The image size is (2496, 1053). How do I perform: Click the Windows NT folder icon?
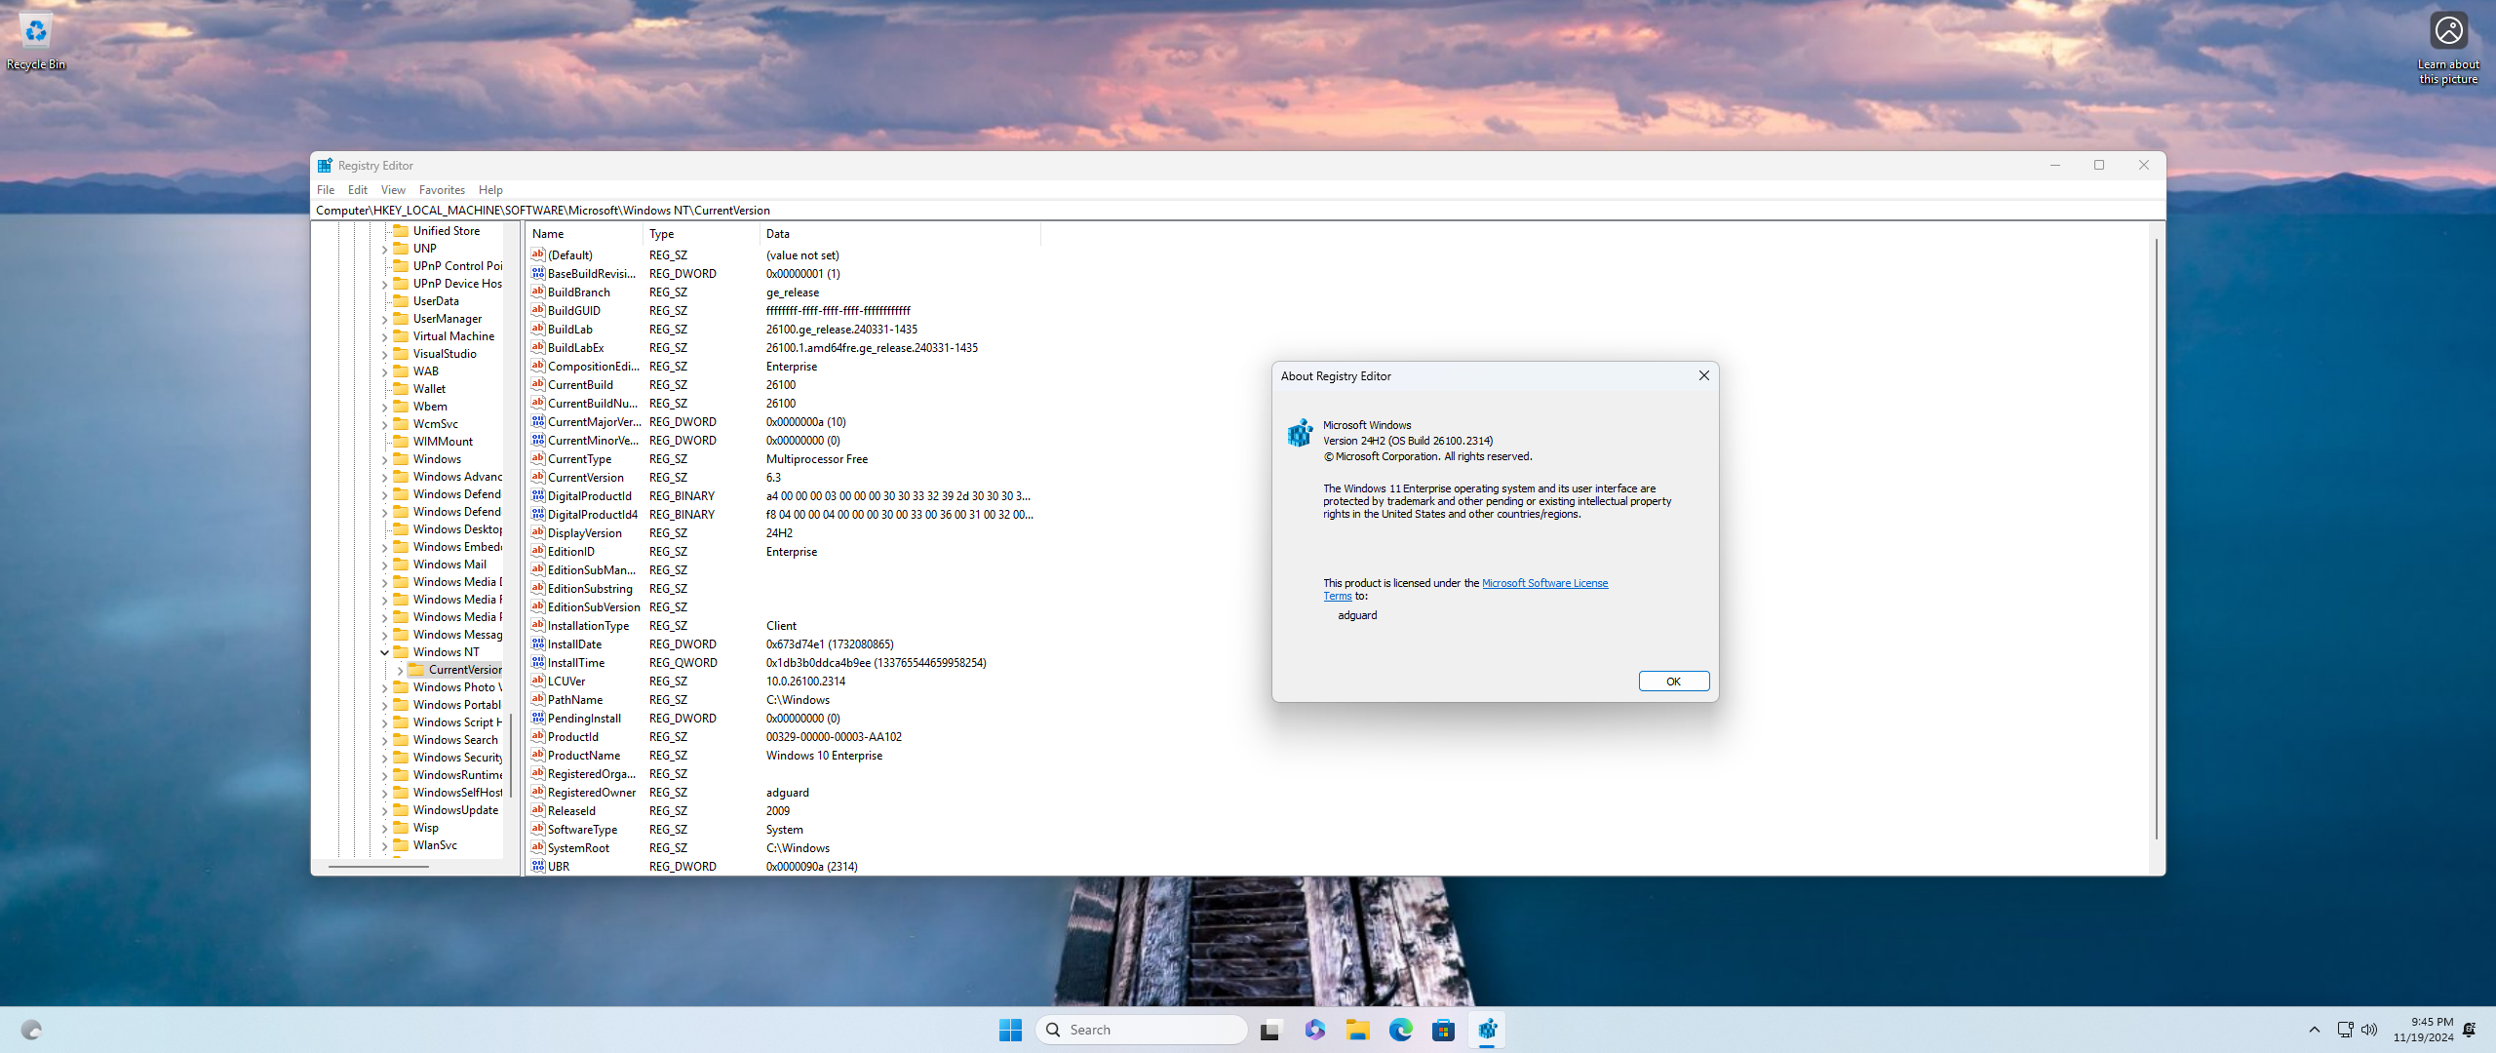click(x=401, y=652)
